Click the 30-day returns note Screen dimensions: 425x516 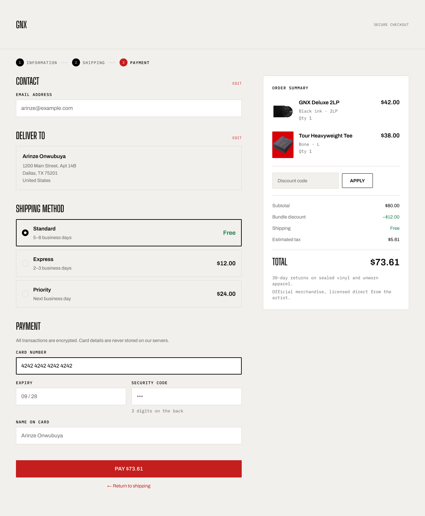(x=325, y=281)
